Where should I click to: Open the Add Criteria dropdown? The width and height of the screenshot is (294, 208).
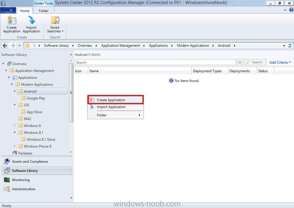coord(280,62)
